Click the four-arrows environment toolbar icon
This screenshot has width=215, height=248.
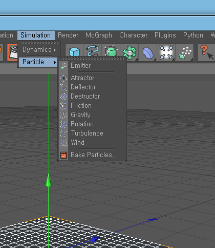point(166,52)
